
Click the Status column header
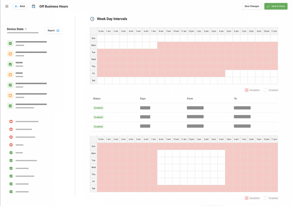point(97,99)
